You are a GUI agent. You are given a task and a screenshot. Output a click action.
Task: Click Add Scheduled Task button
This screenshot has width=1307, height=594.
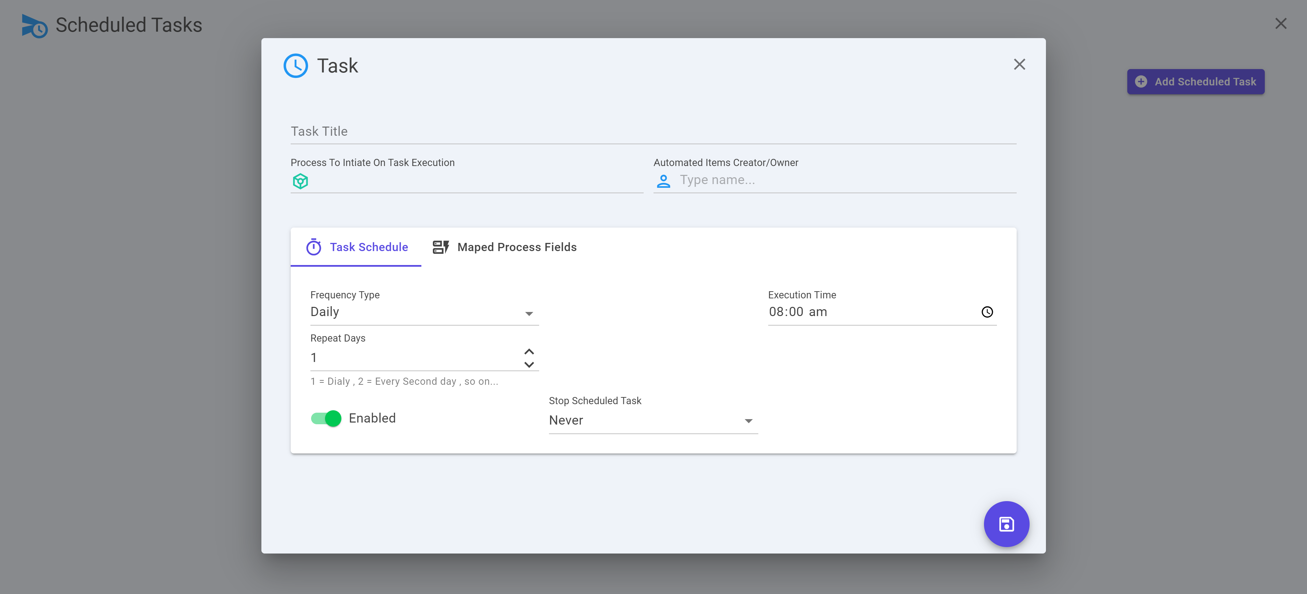click(1195, 82)
